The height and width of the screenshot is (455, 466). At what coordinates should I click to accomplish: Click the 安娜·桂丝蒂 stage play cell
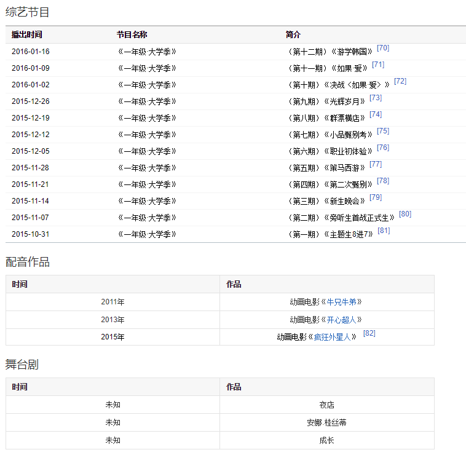(x=326, y=423)
